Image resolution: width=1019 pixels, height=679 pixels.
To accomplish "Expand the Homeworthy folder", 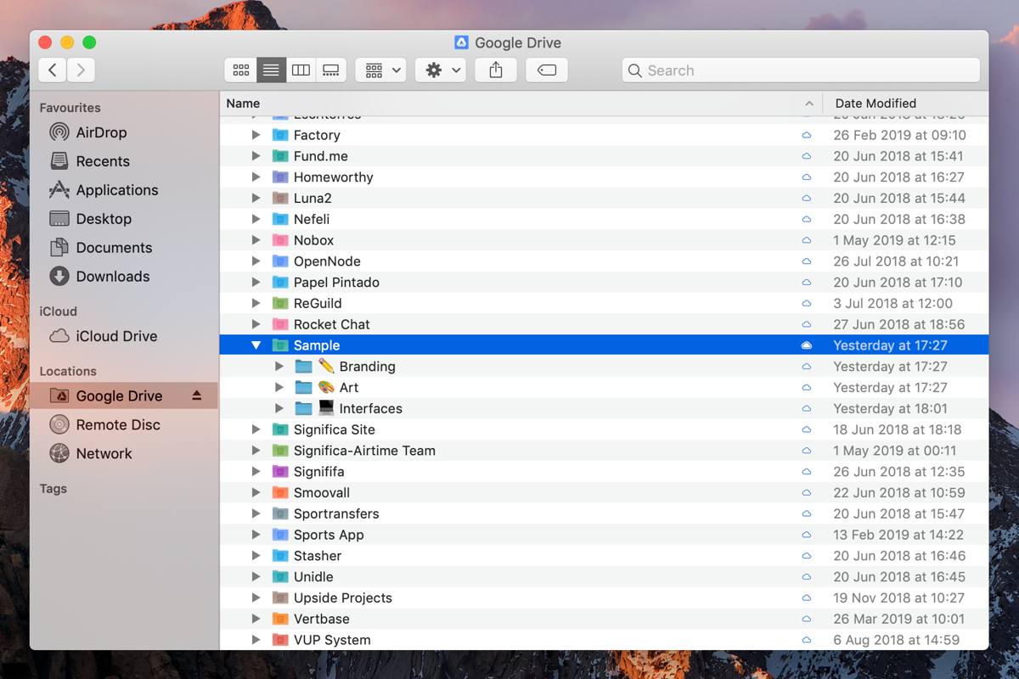I will (256, 177).
